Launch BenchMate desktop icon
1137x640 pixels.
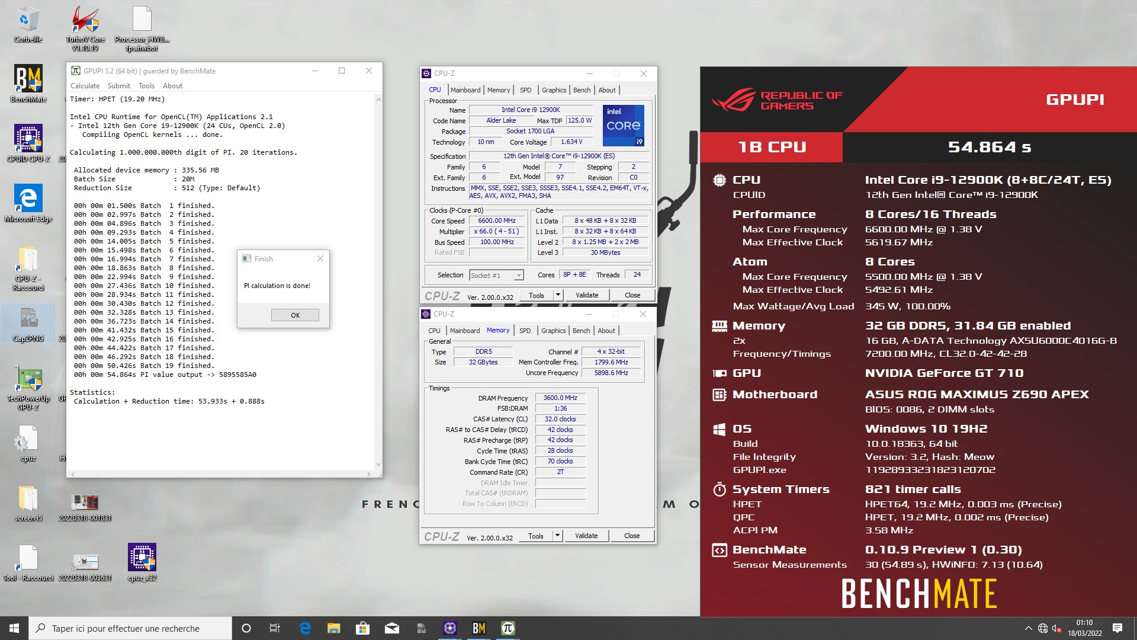point(28,84)
